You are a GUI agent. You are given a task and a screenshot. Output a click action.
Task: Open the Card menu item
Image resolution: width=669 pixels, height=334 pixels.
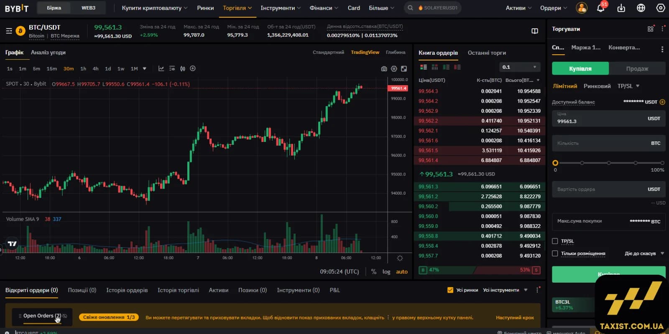click(354, 8)
